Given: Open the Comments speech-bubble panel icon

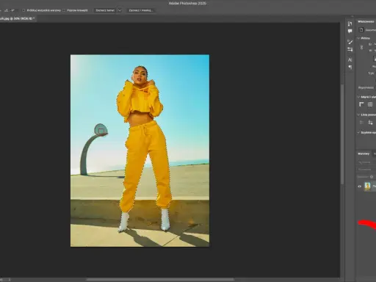Looking at the screenshot, I should pyautogui.click(x=350, y=31).
